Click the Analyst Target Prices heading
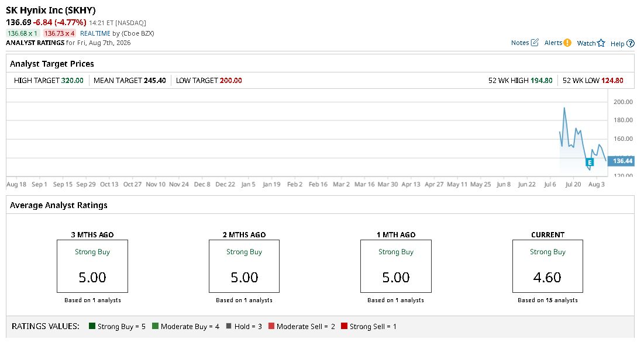Screen dimensions: 644x346 point(51,64)
